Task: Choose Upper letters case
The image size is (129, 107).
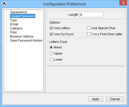Action: pyautogui.click(x=51, y=53)
